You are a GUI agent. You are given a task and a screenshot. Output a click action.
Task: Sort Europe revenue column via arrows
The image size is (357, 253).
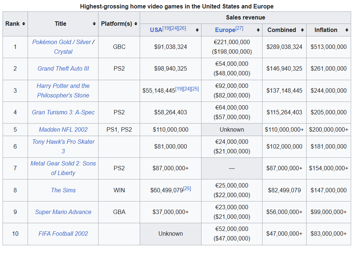(x=258, y=30)
